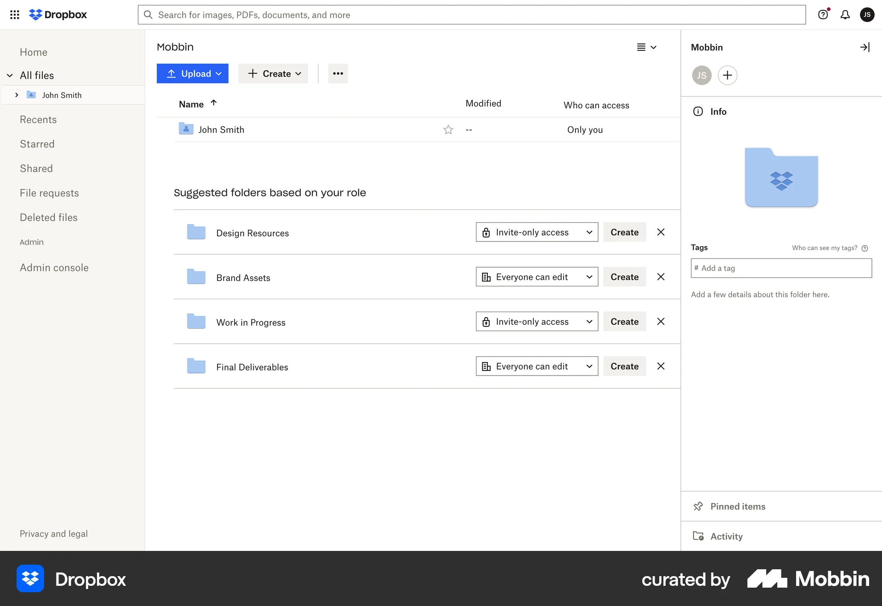Image resolution: width=882 pixels, height=606 pixels.
Task: Click the Info icon in side panel
Action: click(x=698, y=112)
